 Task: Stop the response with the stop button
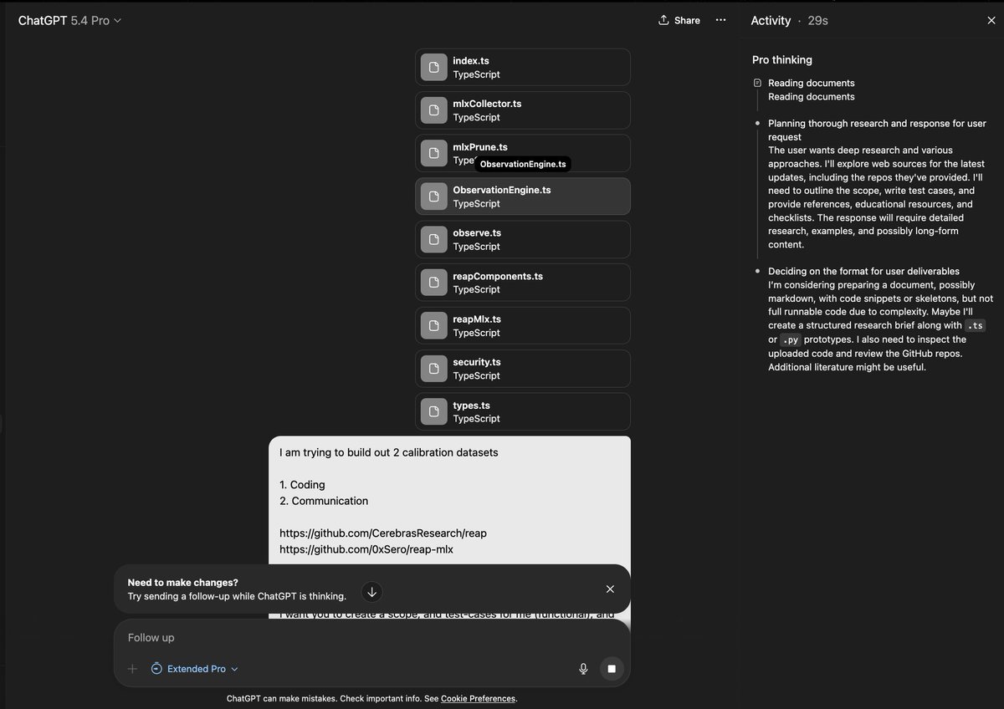click(612, 669)
